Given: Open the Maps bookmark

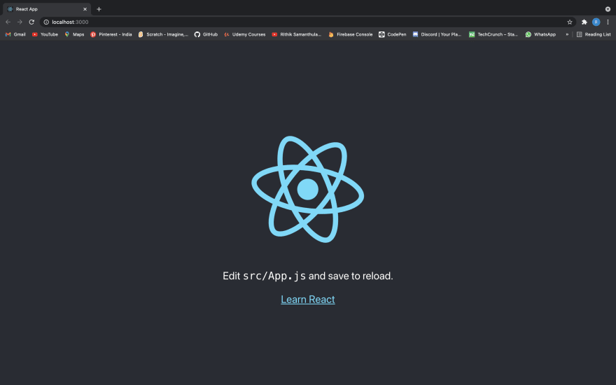Looking at the screenshot, I should point(74,34).
